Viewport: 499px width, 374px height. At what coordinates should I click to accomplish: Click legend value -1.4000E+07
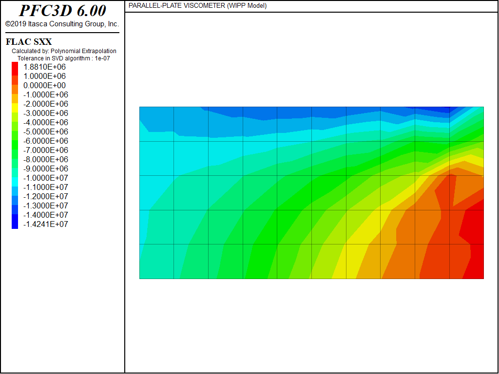[45, 214]
